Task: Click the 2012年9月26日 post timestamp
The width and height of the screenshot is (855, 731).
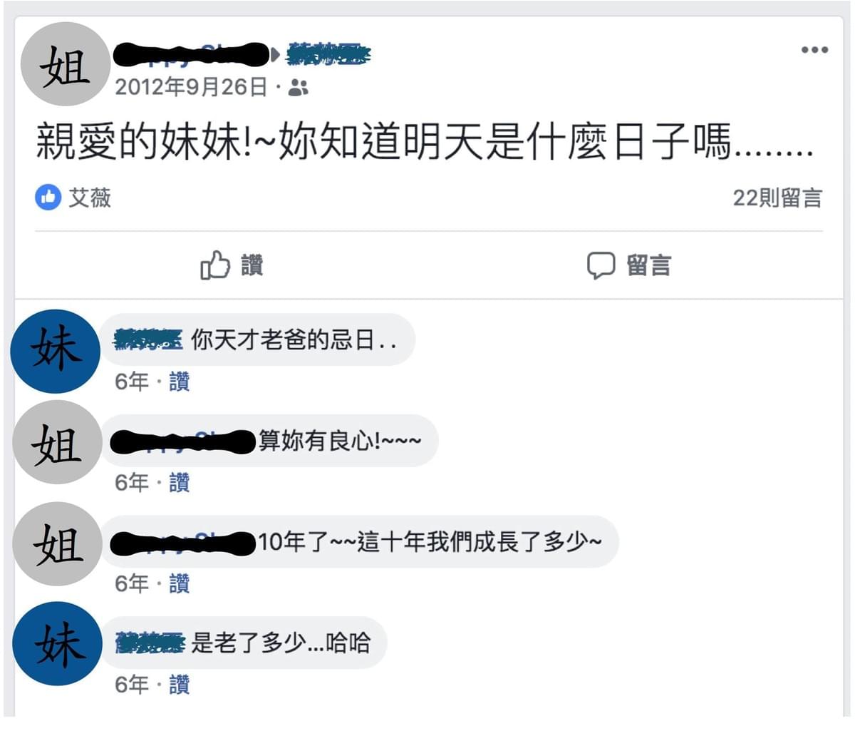Action: [191, 87]
